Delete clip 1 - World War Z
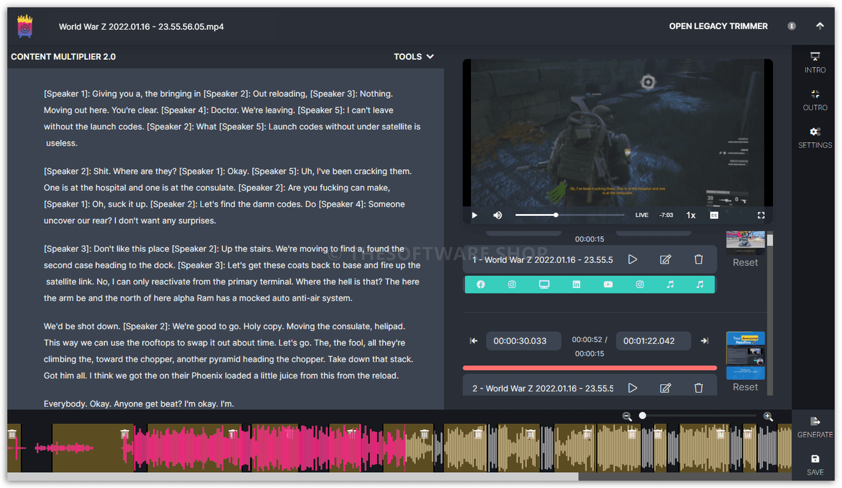The height and width of the screenshot is (488, 842). pyautogui.click(x=699, y=260)
